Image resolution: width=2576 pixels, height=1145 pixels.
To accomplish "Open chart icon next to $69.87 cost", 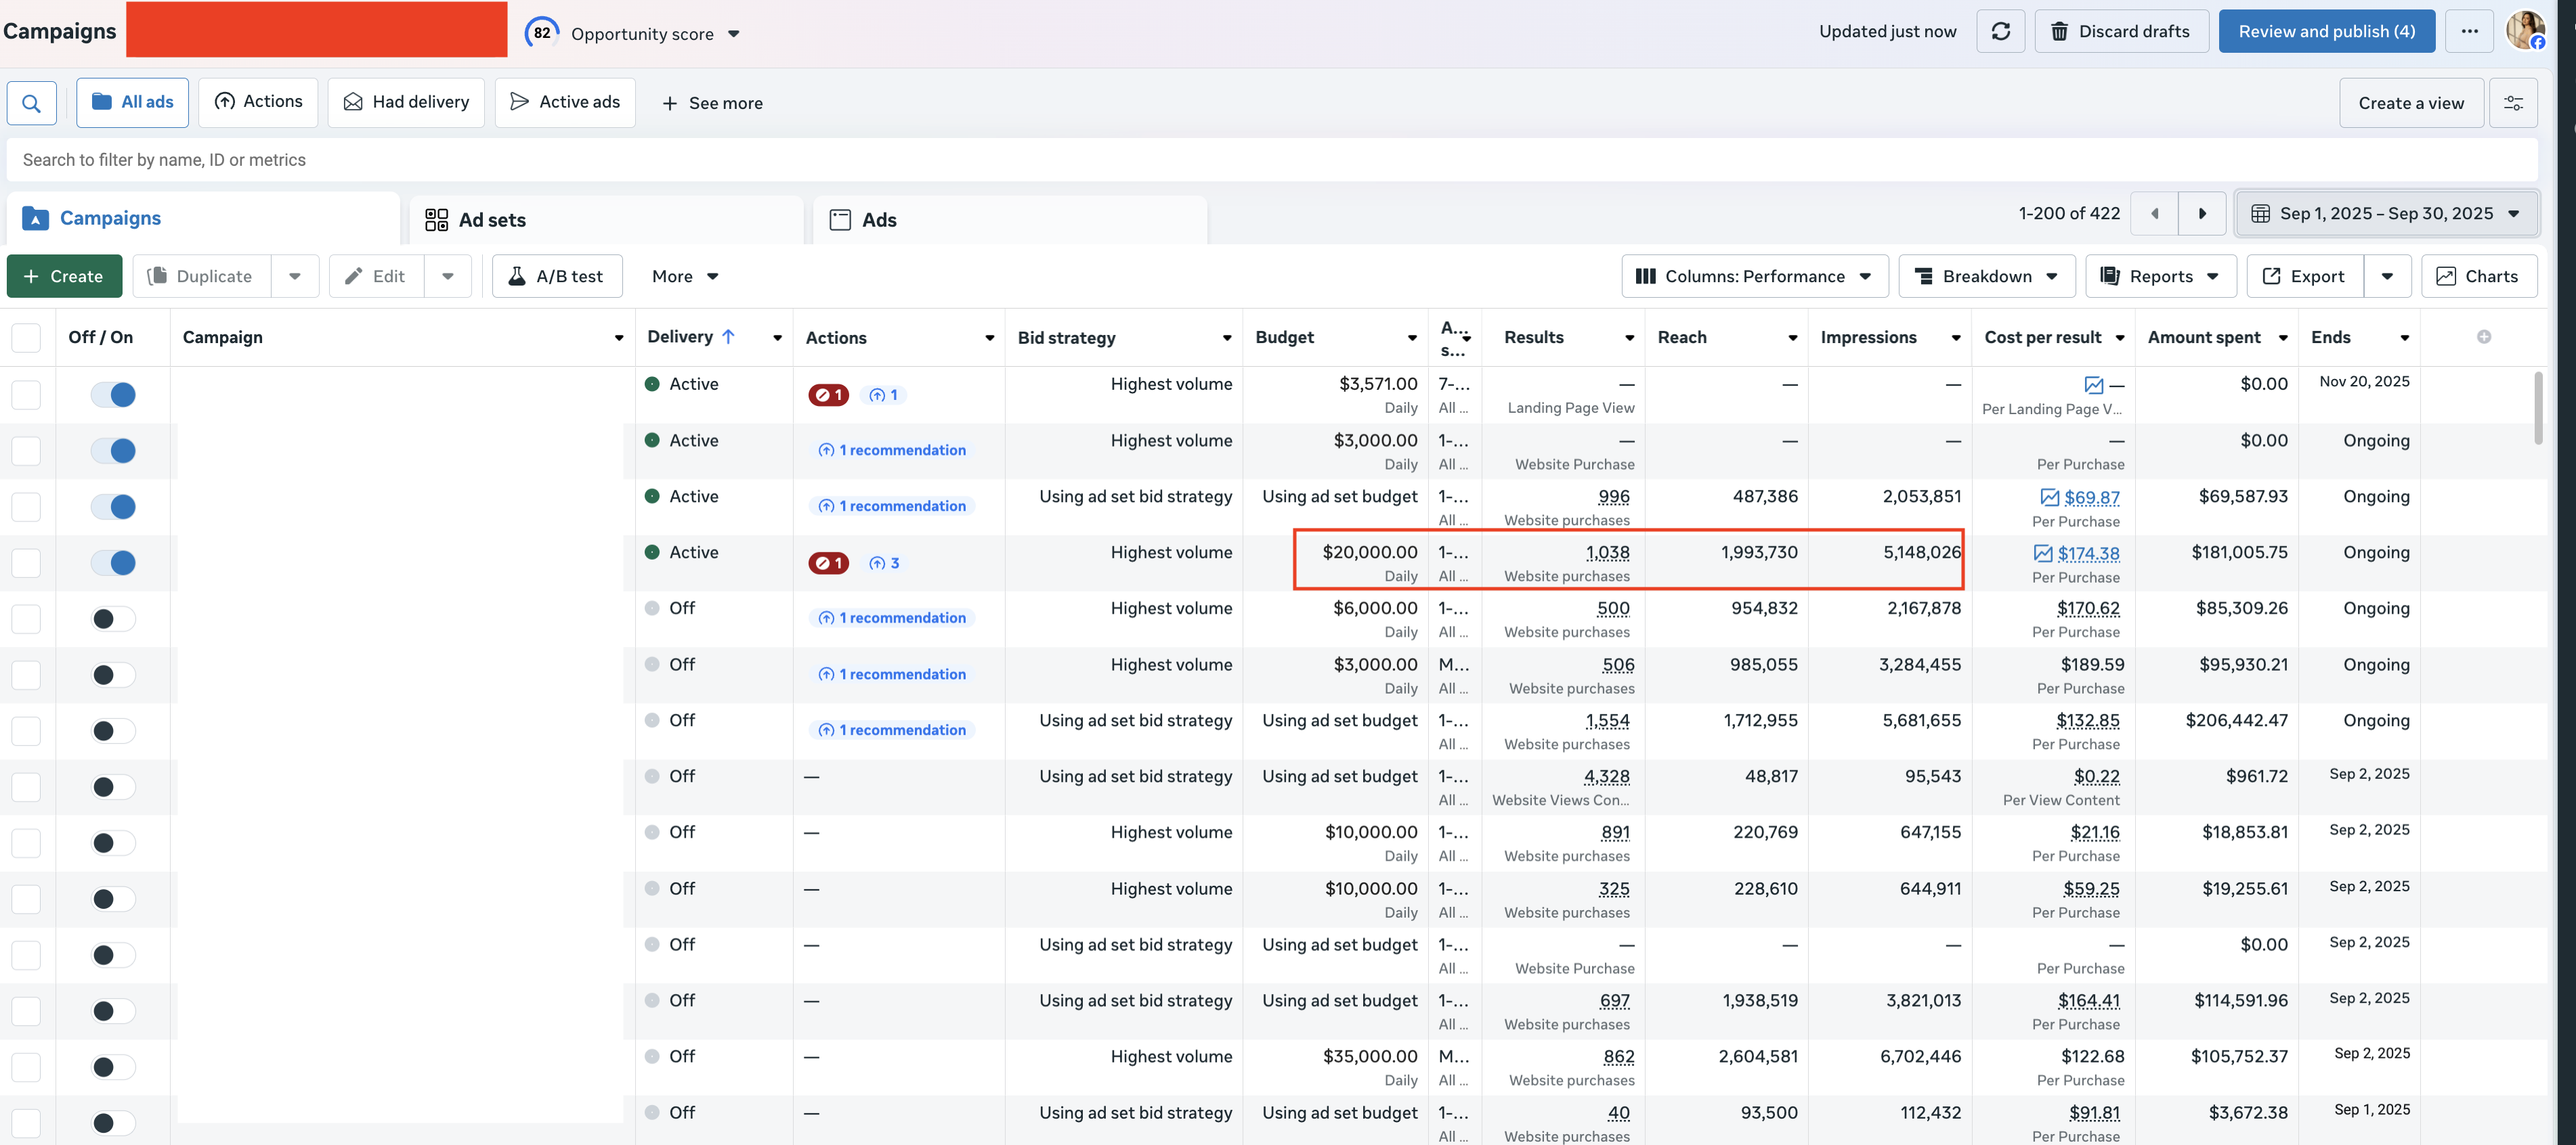I will point(2050,497).
